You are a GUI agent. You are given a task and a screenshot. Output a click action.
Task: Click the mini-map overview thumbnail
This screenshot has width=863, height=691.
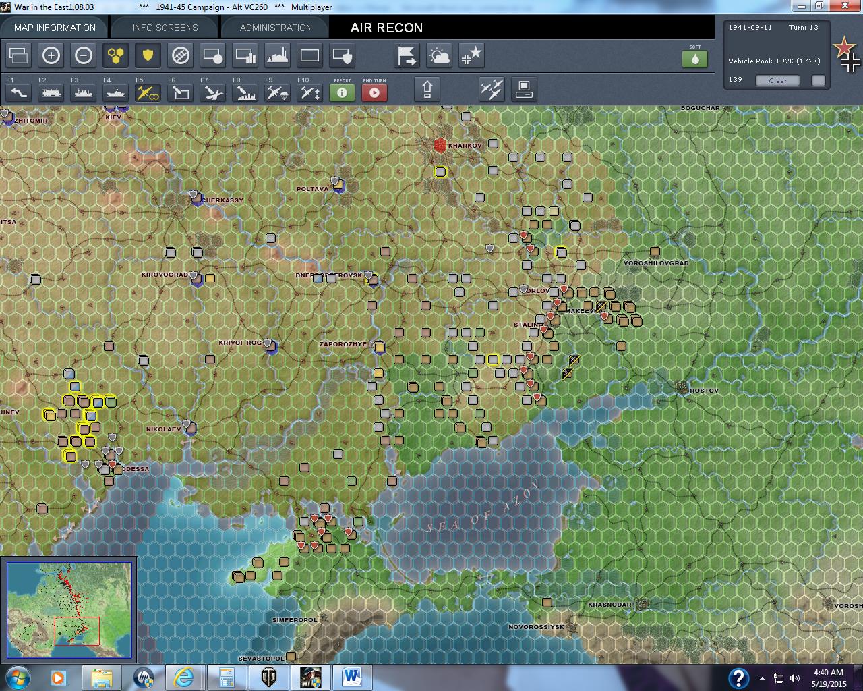(69, 607)
